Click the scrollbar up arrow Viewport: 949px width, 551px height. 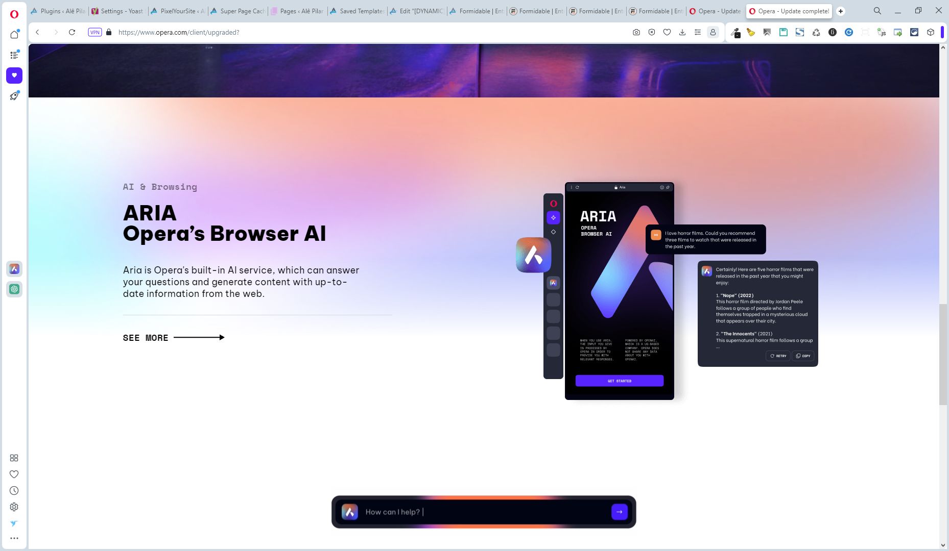[x=943, y=47]
